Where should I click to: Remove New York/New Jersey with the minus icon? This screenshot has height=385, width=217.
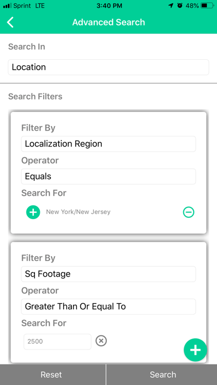189,212
